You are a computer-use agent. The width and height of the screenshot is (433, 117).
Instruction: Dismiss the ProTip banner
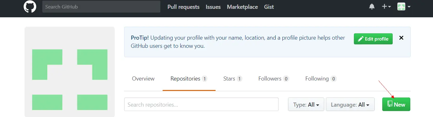coord(401,38)
